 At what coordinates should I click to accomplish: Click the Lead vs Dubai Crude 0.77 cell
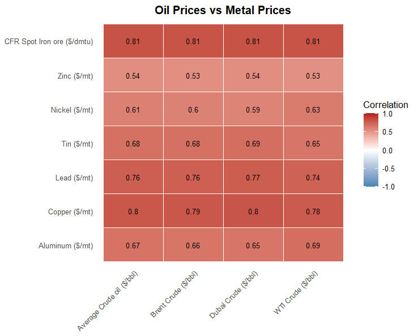click(x=253, y=177)
